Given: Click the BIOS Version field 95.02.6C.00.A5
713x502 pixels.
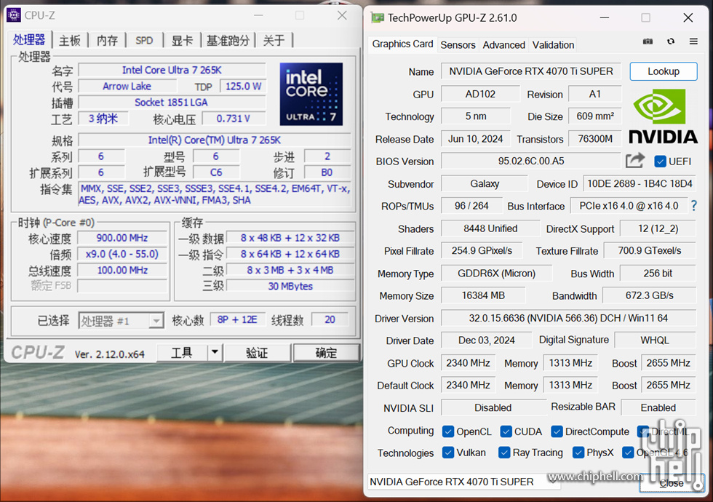Looking at the screenshot, I should pyautogui.click(x=530, y=161).
